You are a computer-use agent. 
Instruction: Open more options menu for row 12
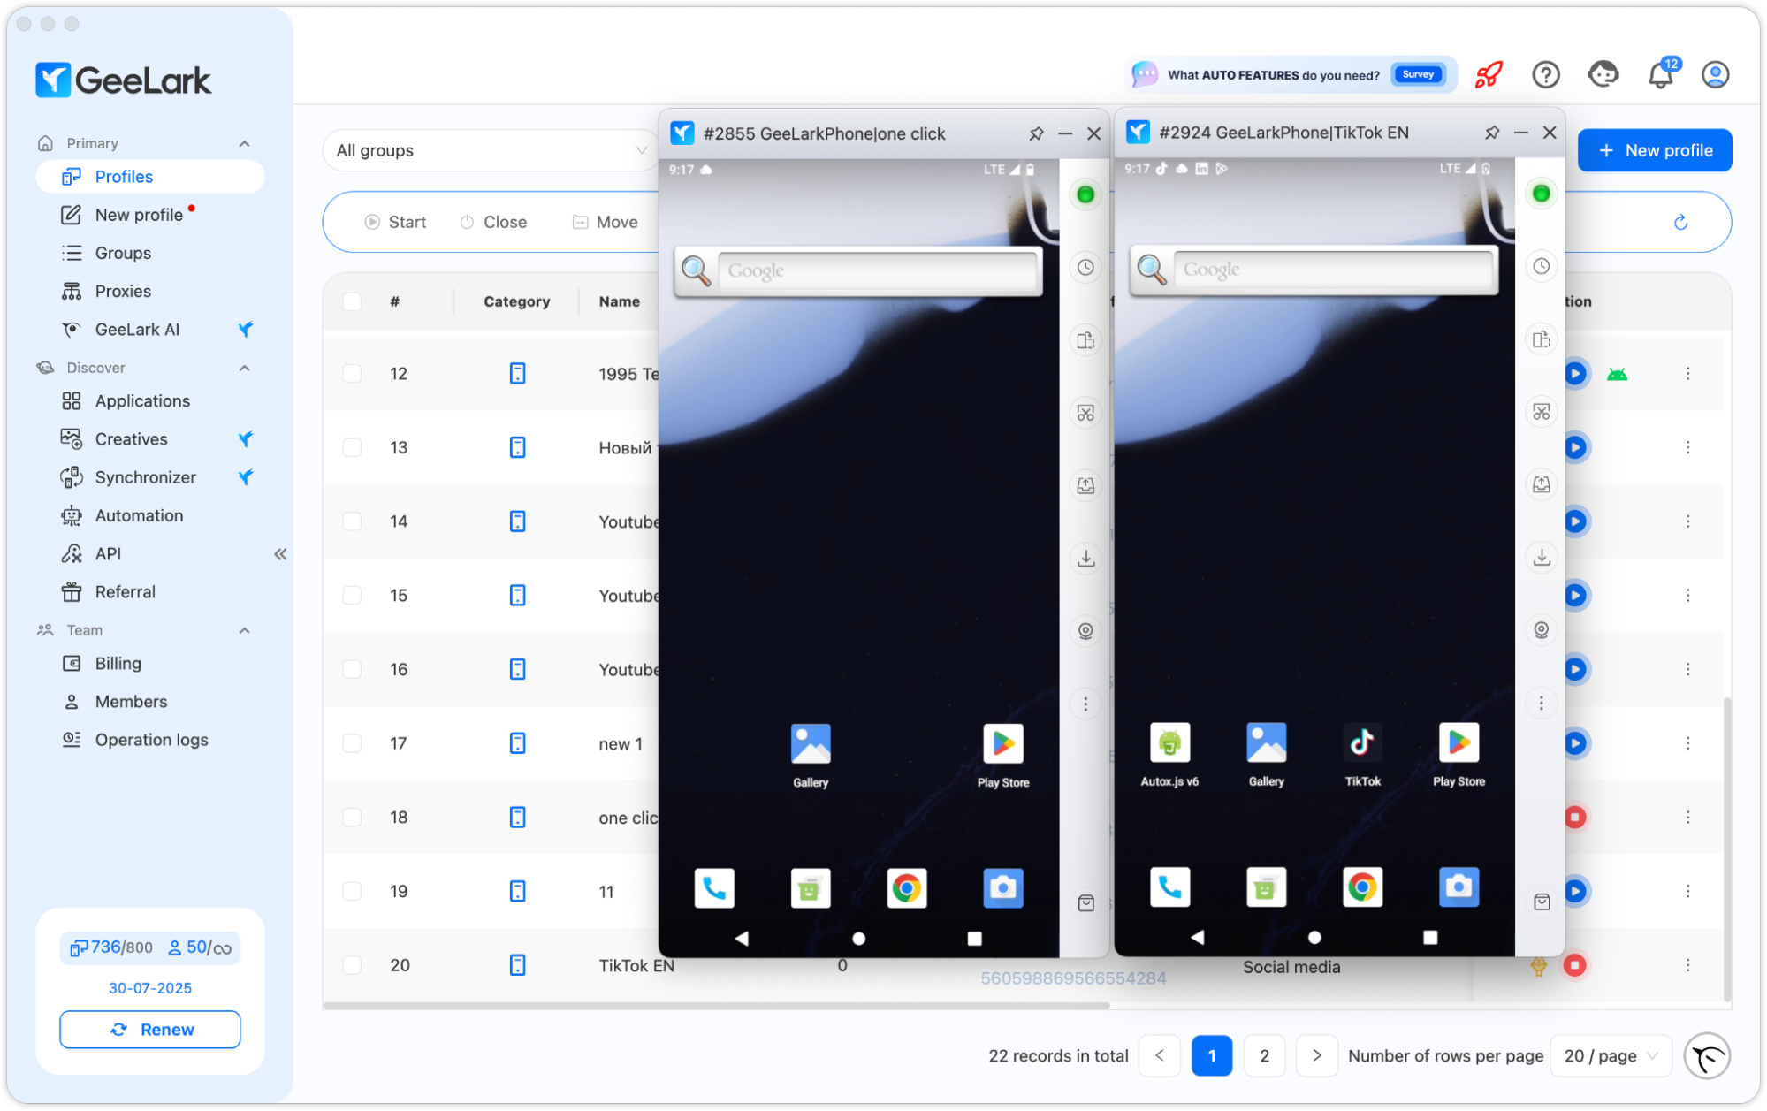(1687, 374)
